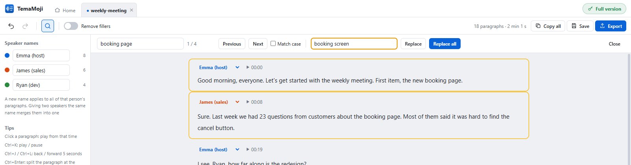
Task: Play from timestamp 00:00
Action: pyautogui.click(x=254, y=67)
